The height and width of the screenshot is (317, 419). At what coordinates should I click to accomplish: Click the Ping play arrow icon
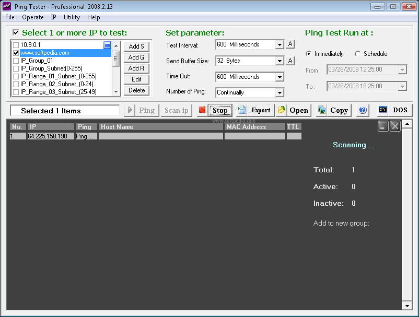(130, 110)
